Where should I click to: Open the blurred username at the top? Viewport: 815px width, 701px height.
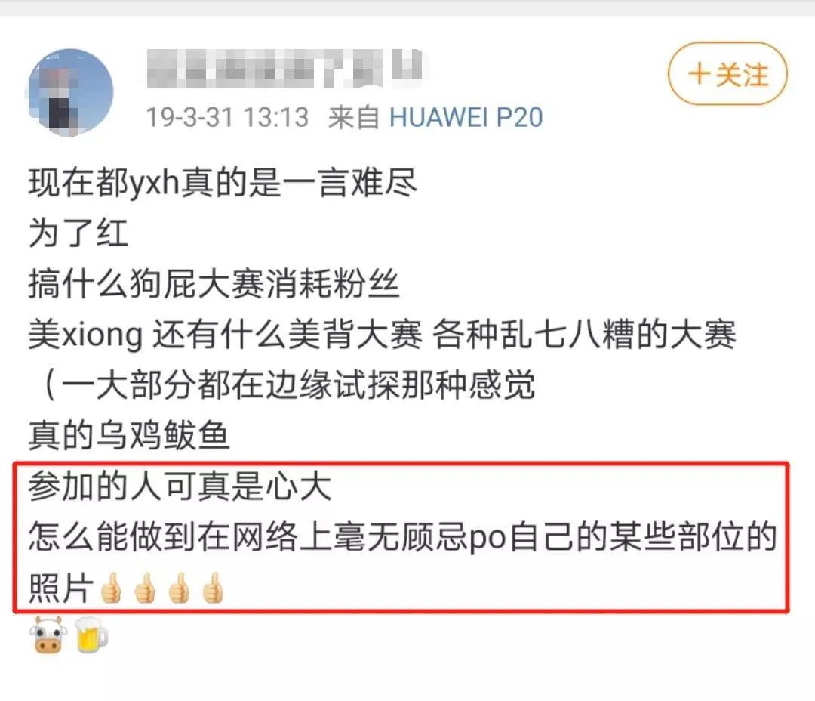click(284, 69)
